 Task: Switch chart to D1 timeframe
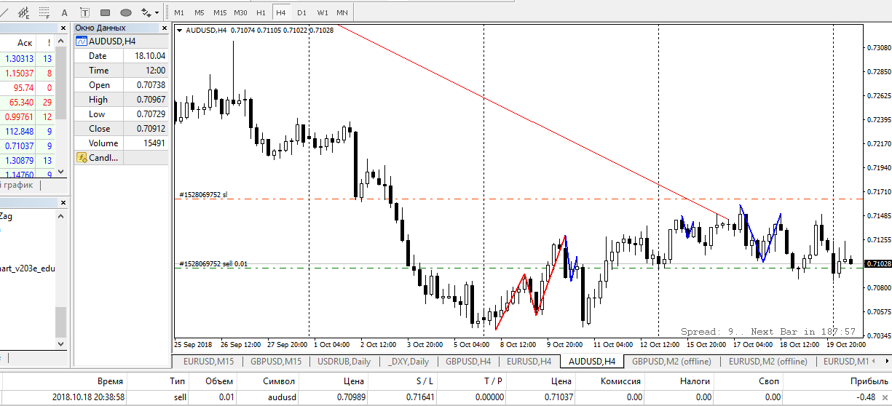click(x=301, y=12)
